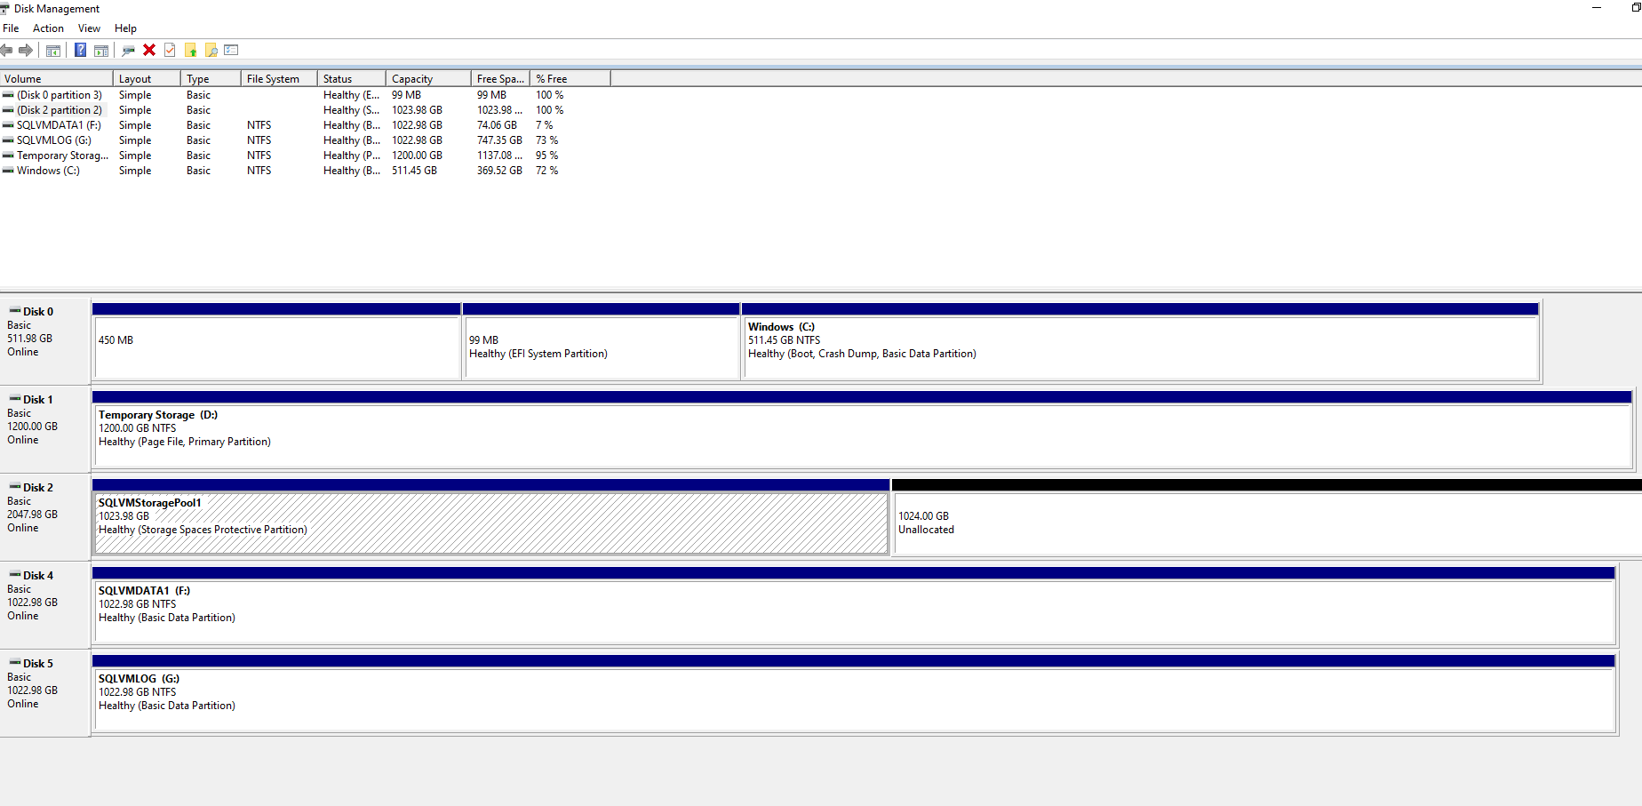Click the folder with magnifier icon

pos(211,50)
